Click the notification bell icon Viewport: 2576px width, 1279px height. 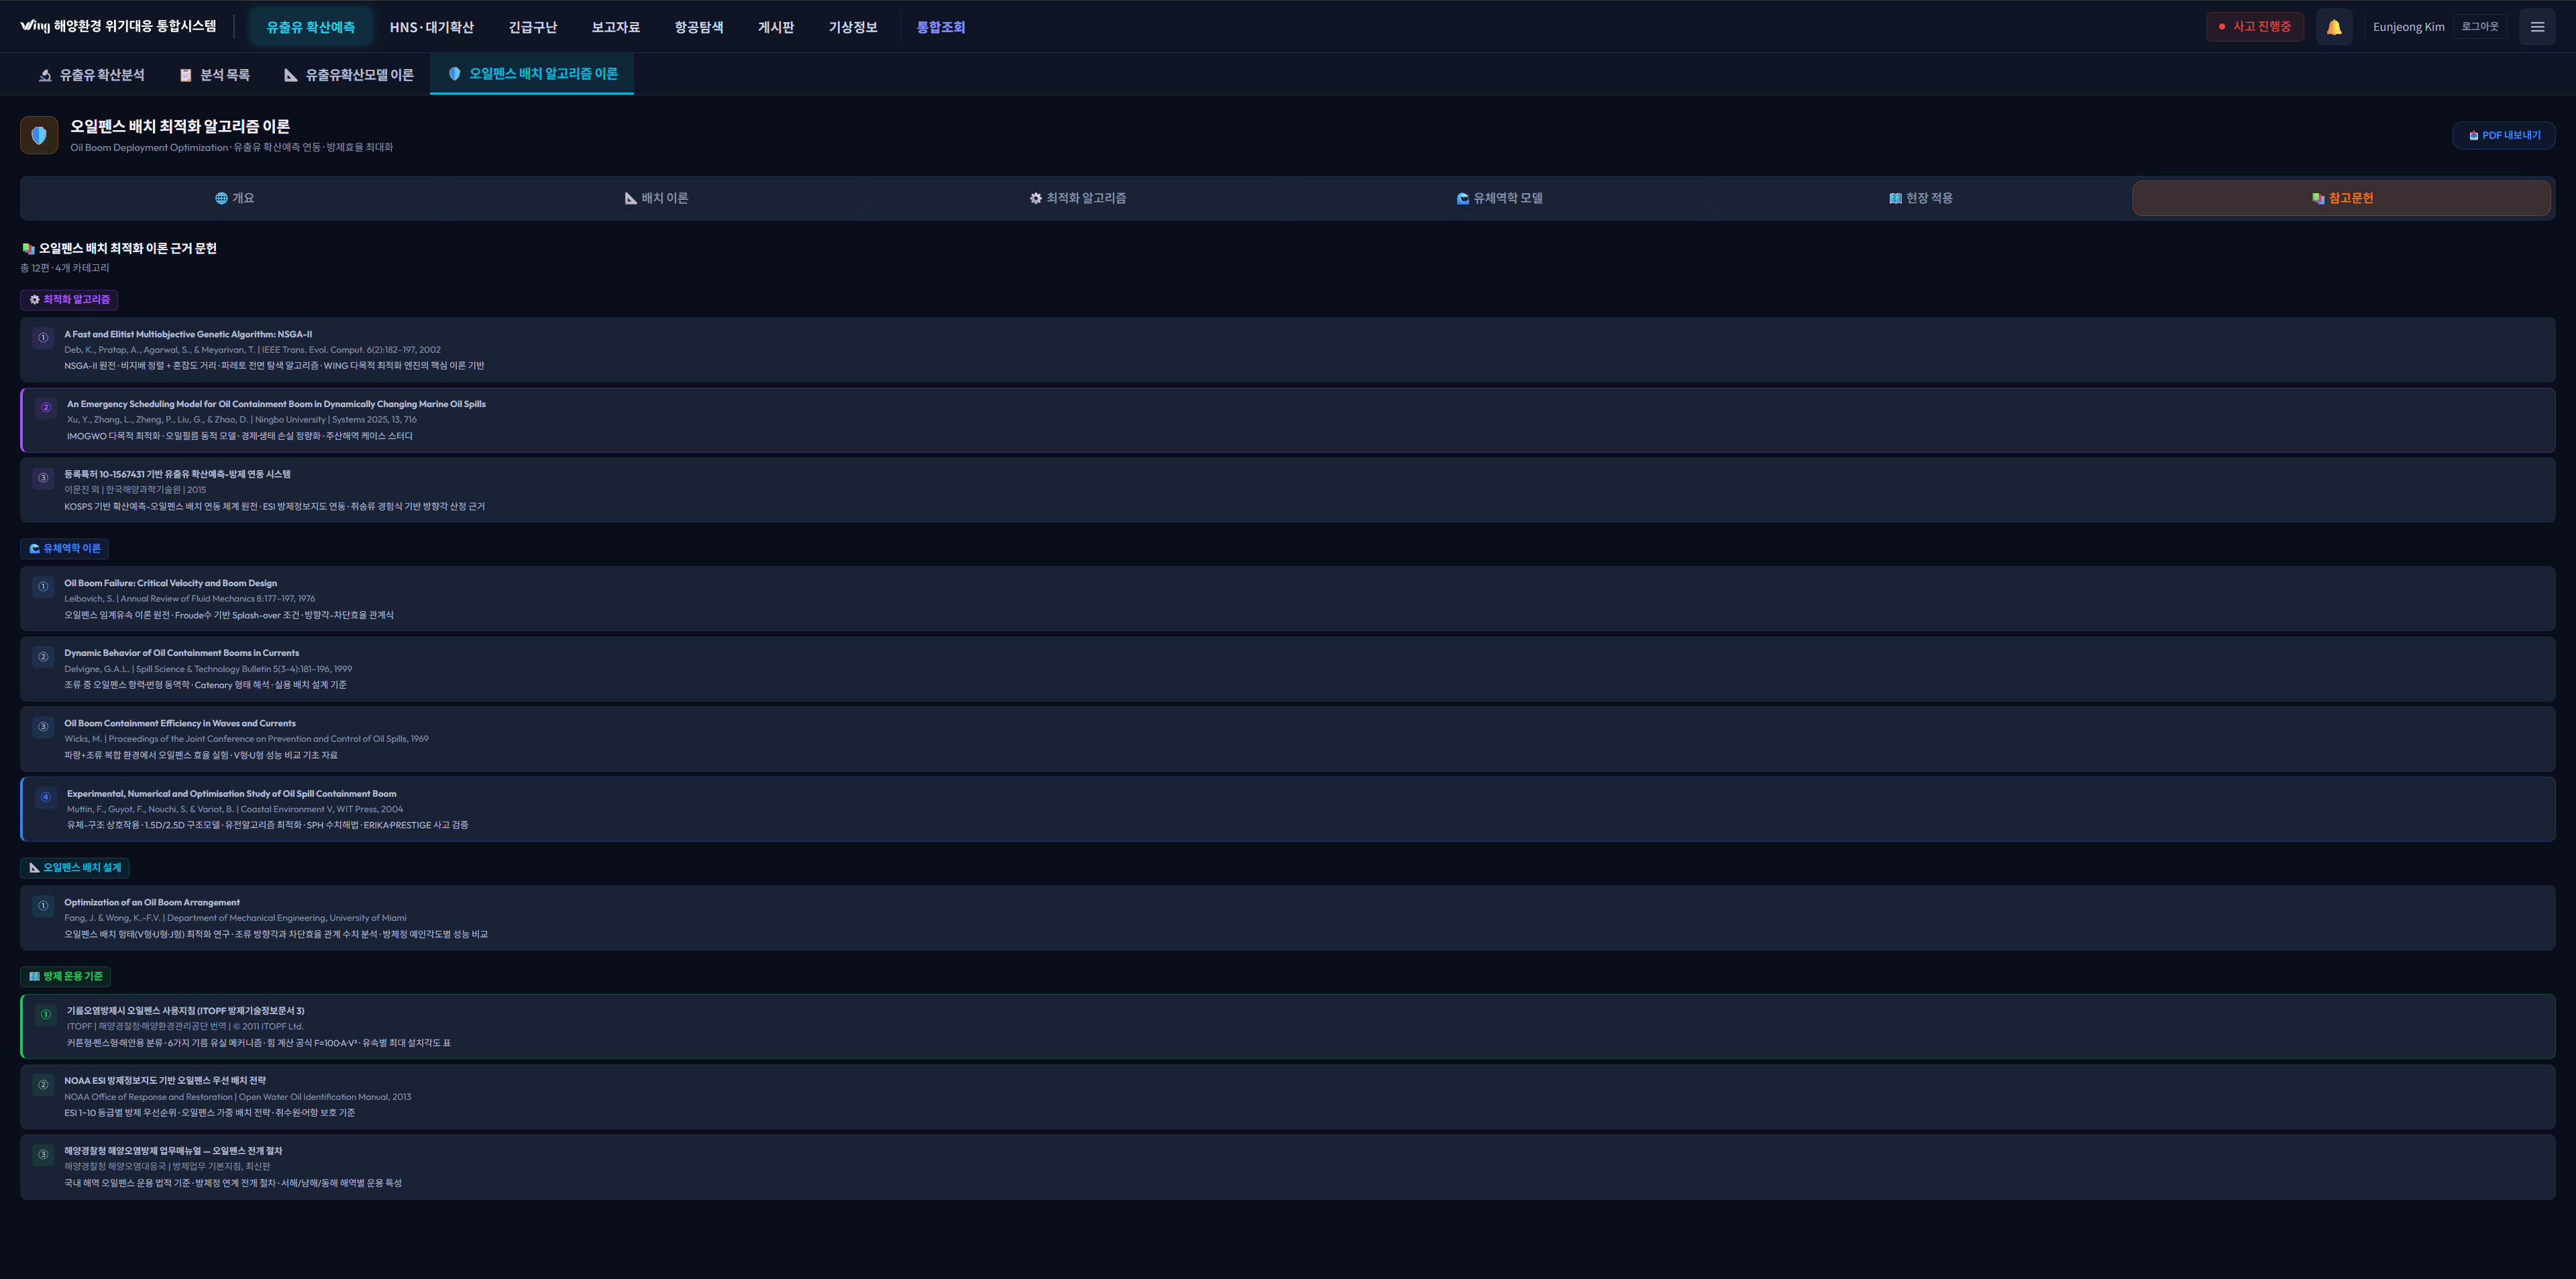click(2333, 27)
